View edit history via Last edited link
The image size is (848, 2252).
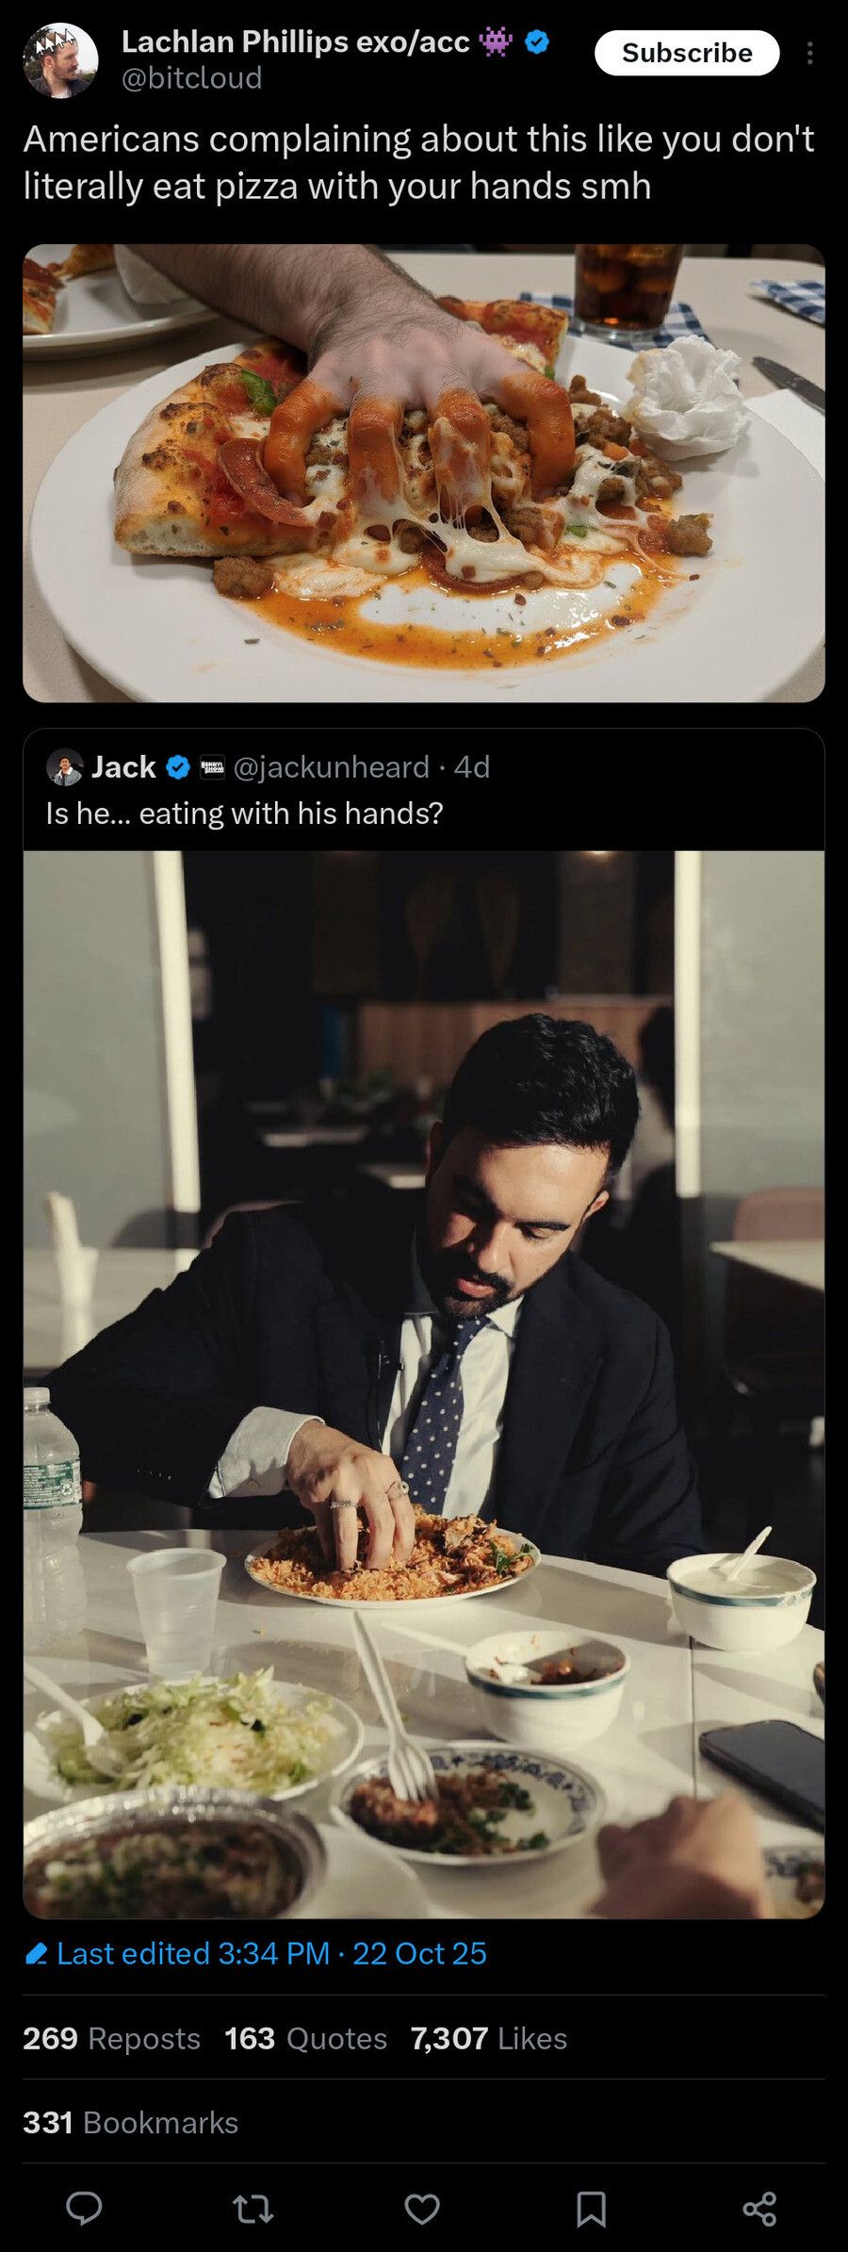click(x=271, y=1953)
